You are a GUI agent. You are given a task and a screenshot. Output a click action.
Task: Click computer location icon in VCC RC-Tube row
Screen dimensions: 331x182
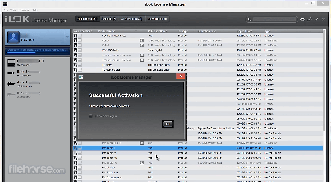tap(80, 50)
